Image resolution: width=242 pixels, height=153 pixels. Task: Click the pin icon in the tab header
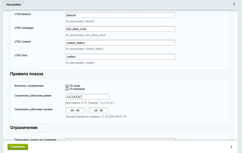(234, 4)
